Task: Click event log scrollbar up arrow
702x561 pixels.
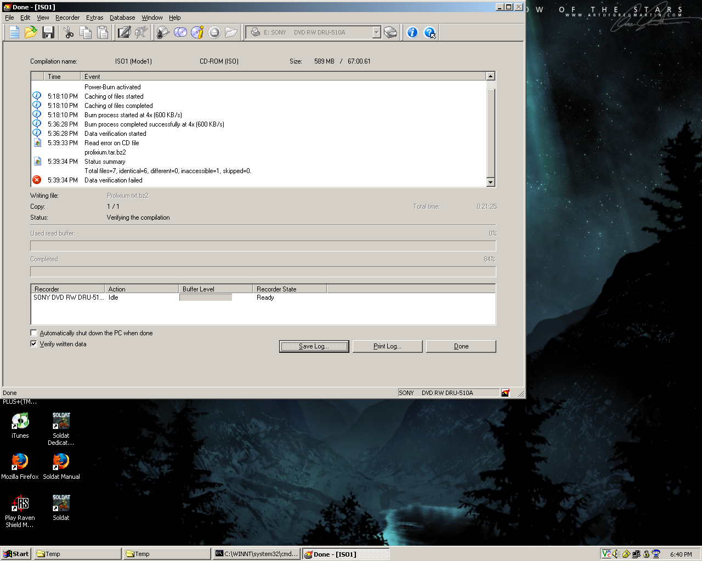Action: pos(491,76)
